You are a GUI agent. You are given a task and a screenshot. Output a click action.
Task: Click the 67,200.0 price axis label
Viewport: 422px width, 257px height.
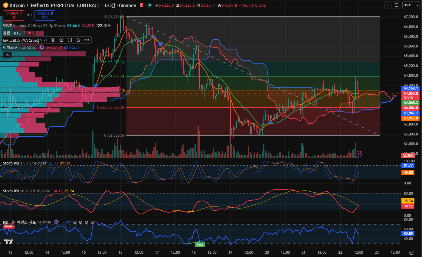coord(411,17)
